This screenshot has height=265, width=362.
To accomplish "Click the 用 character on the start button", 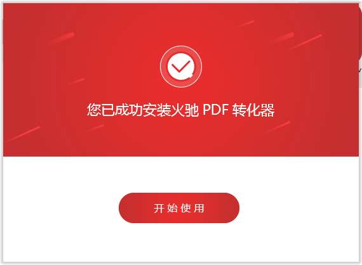I will point(199,208).
